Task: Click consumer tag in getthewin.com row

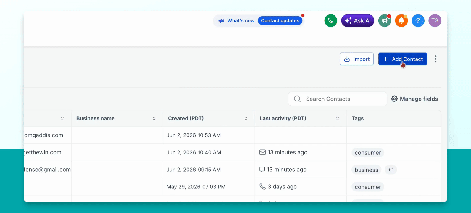Action: tap(368, 153)
